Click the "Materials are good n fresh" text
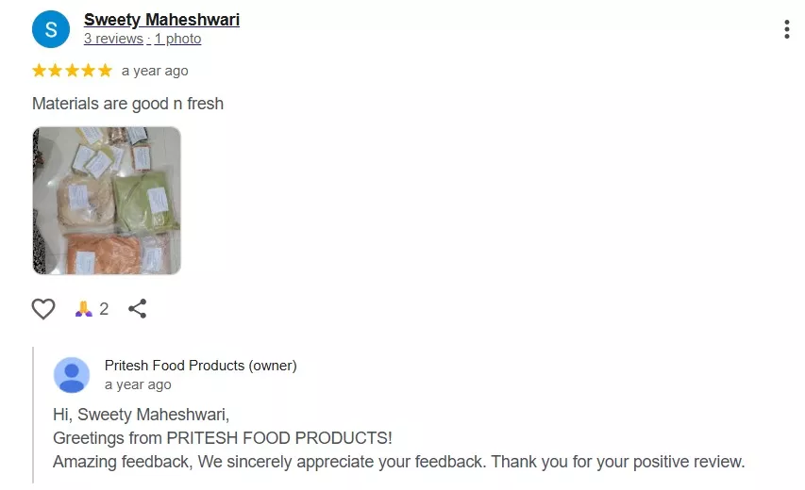 [x=127, y=104]
